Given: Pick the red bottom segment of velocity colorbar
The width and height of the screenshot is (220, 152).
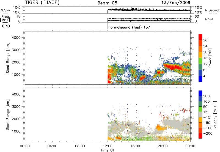Looking at the screenshot, I should click(200, 136).
